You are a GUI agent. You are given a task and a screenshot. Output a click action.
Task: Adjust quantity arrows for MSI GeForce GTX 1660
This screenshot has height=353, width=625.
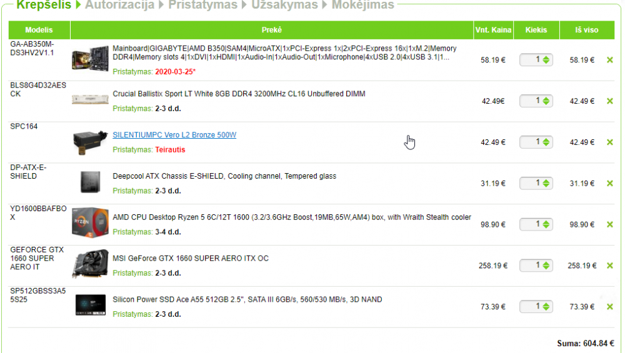(x=546, y=266)
